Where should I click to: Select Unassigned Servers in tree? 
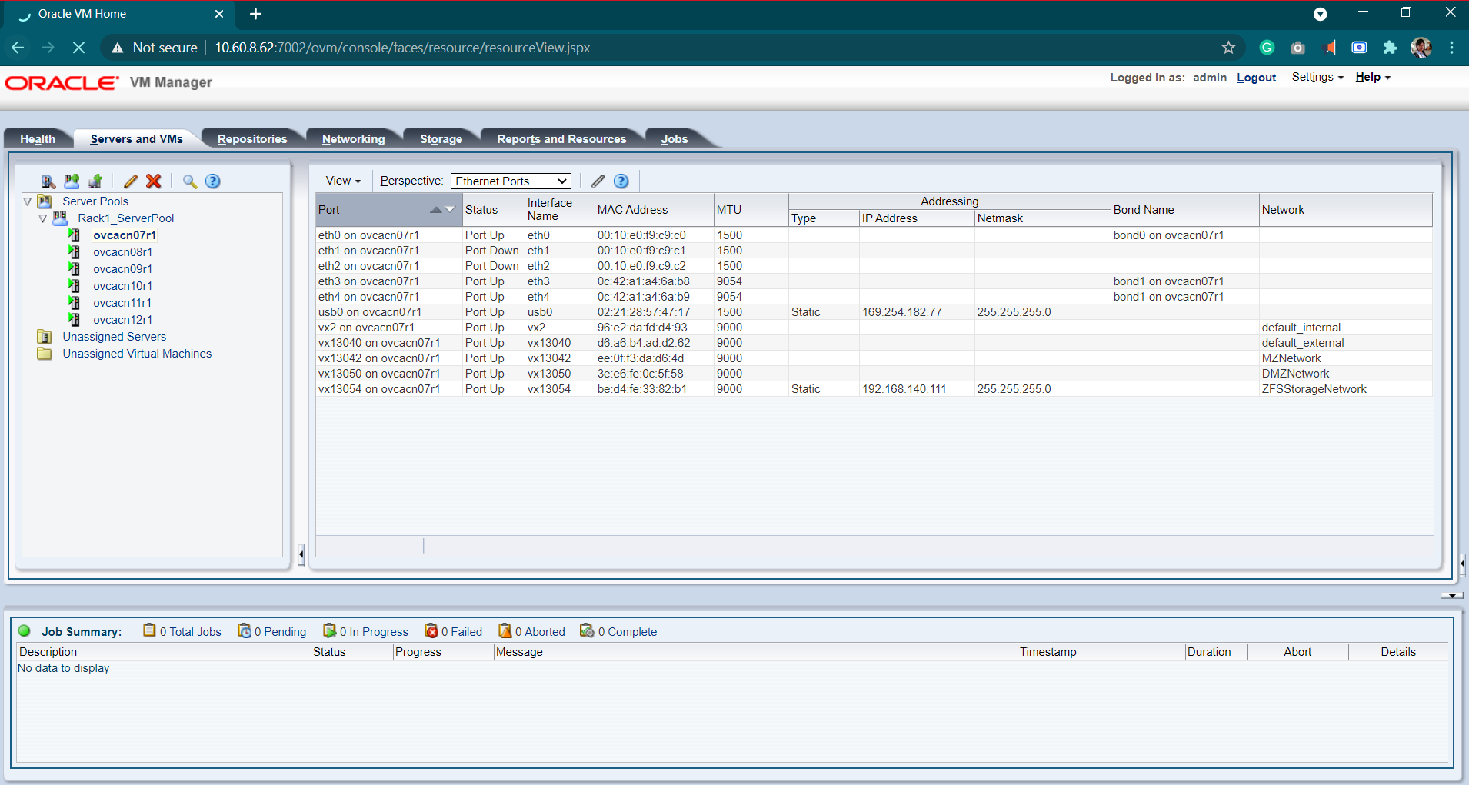coord(114,337)
